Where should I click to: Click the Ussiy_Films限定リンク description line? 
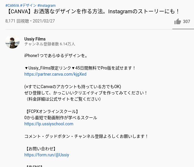pos(80,68)
